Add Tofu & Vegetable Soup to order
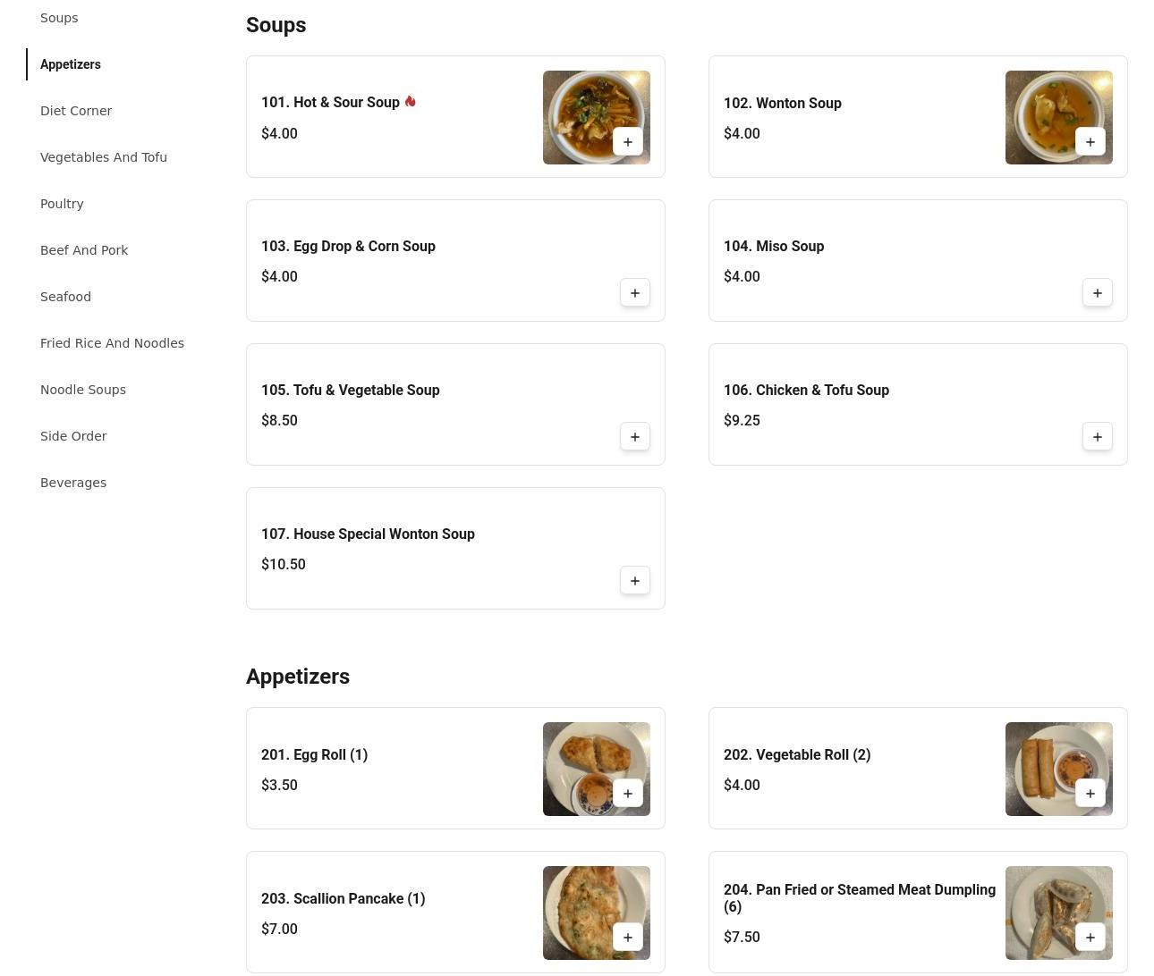 click(634, 437)
